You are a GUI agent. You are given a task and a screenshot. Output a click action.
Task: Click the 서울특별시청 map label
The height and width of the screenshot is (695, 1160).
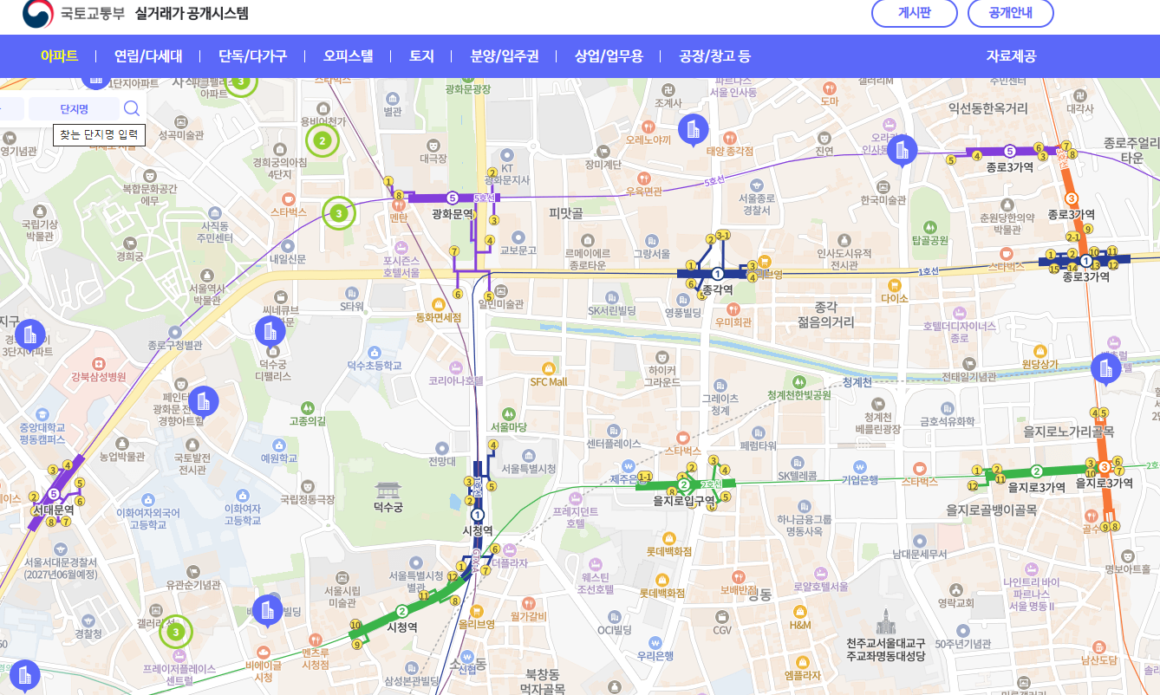[529, 469]
